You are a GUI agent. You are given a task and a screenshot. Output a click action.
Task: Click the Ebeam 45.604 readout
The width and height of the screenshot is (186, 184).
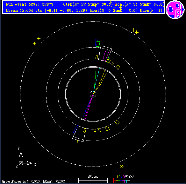(19, 10)
